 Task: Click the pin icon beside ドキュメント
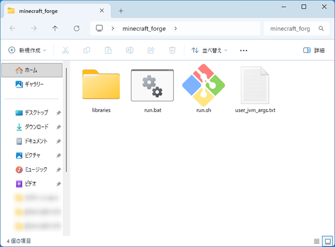pyautogui.click(x=59, y=141)
